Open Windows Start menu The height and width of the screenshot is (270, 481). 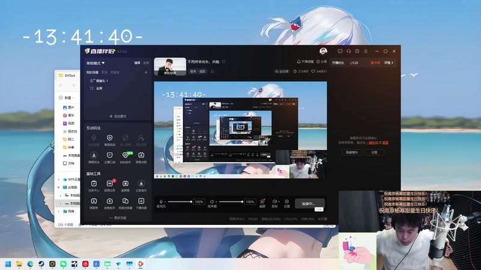8,264
